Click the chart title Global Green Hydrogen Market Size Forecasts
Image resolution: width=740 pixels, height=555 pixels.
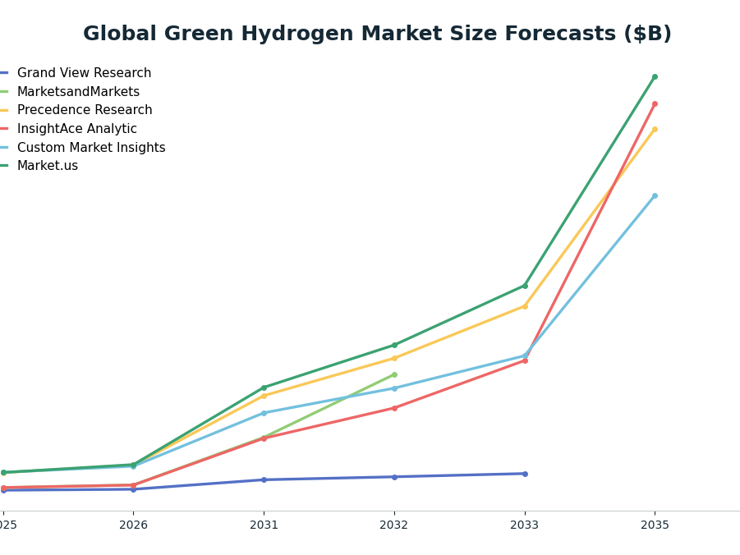(x=377, y=34)
